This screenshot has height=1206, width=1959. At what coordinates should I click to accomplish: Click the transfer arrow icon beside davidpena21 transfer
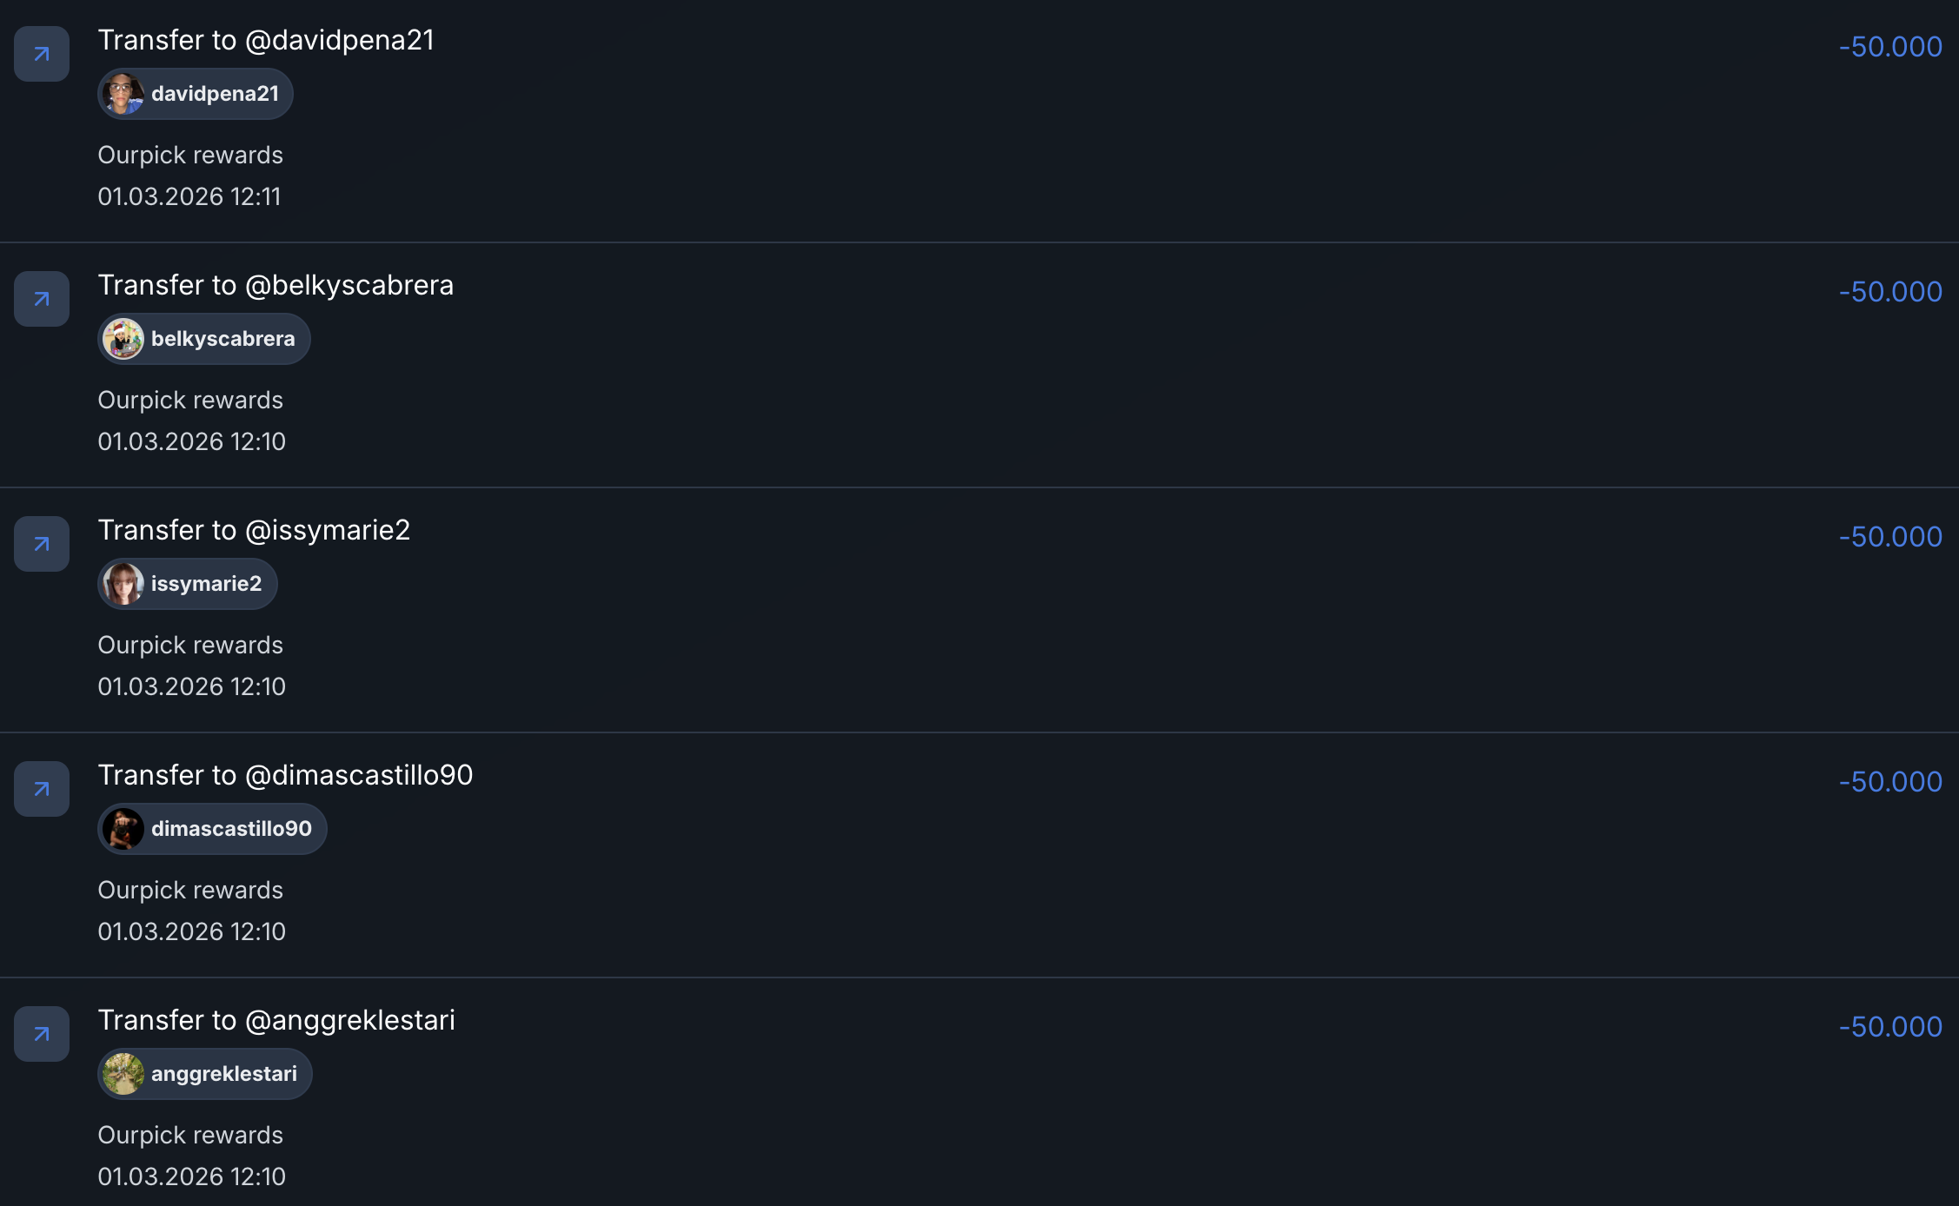(x=42, y=54)
